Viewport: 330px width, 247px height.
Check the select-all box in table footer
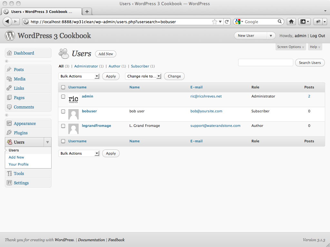63,141
